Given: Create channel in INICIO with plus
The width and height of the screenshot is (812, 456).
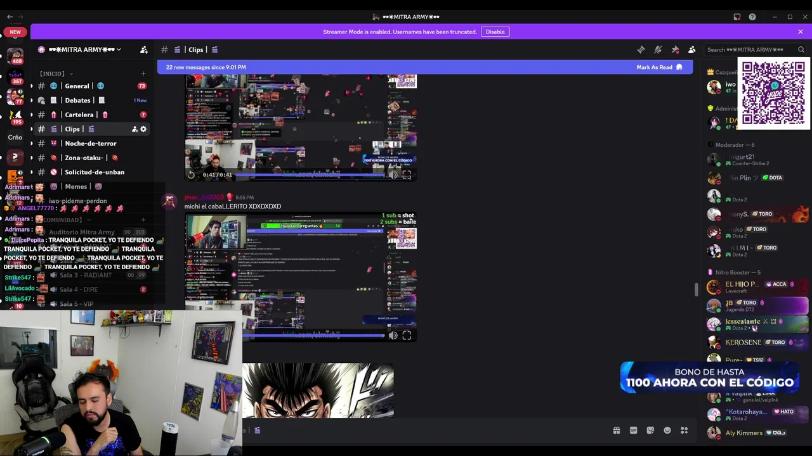Looking at the screenshot, I should (x=143, y=73).
